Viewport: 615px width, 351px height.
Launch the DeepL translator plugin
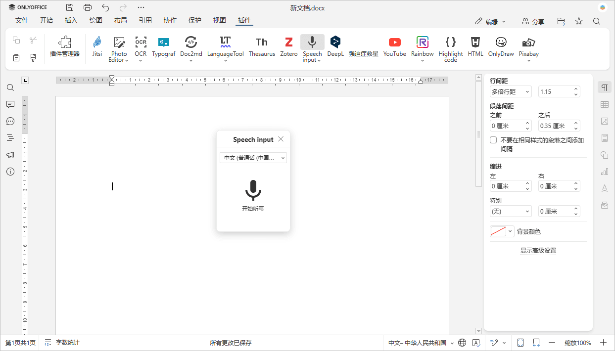[x=335, y=47]
